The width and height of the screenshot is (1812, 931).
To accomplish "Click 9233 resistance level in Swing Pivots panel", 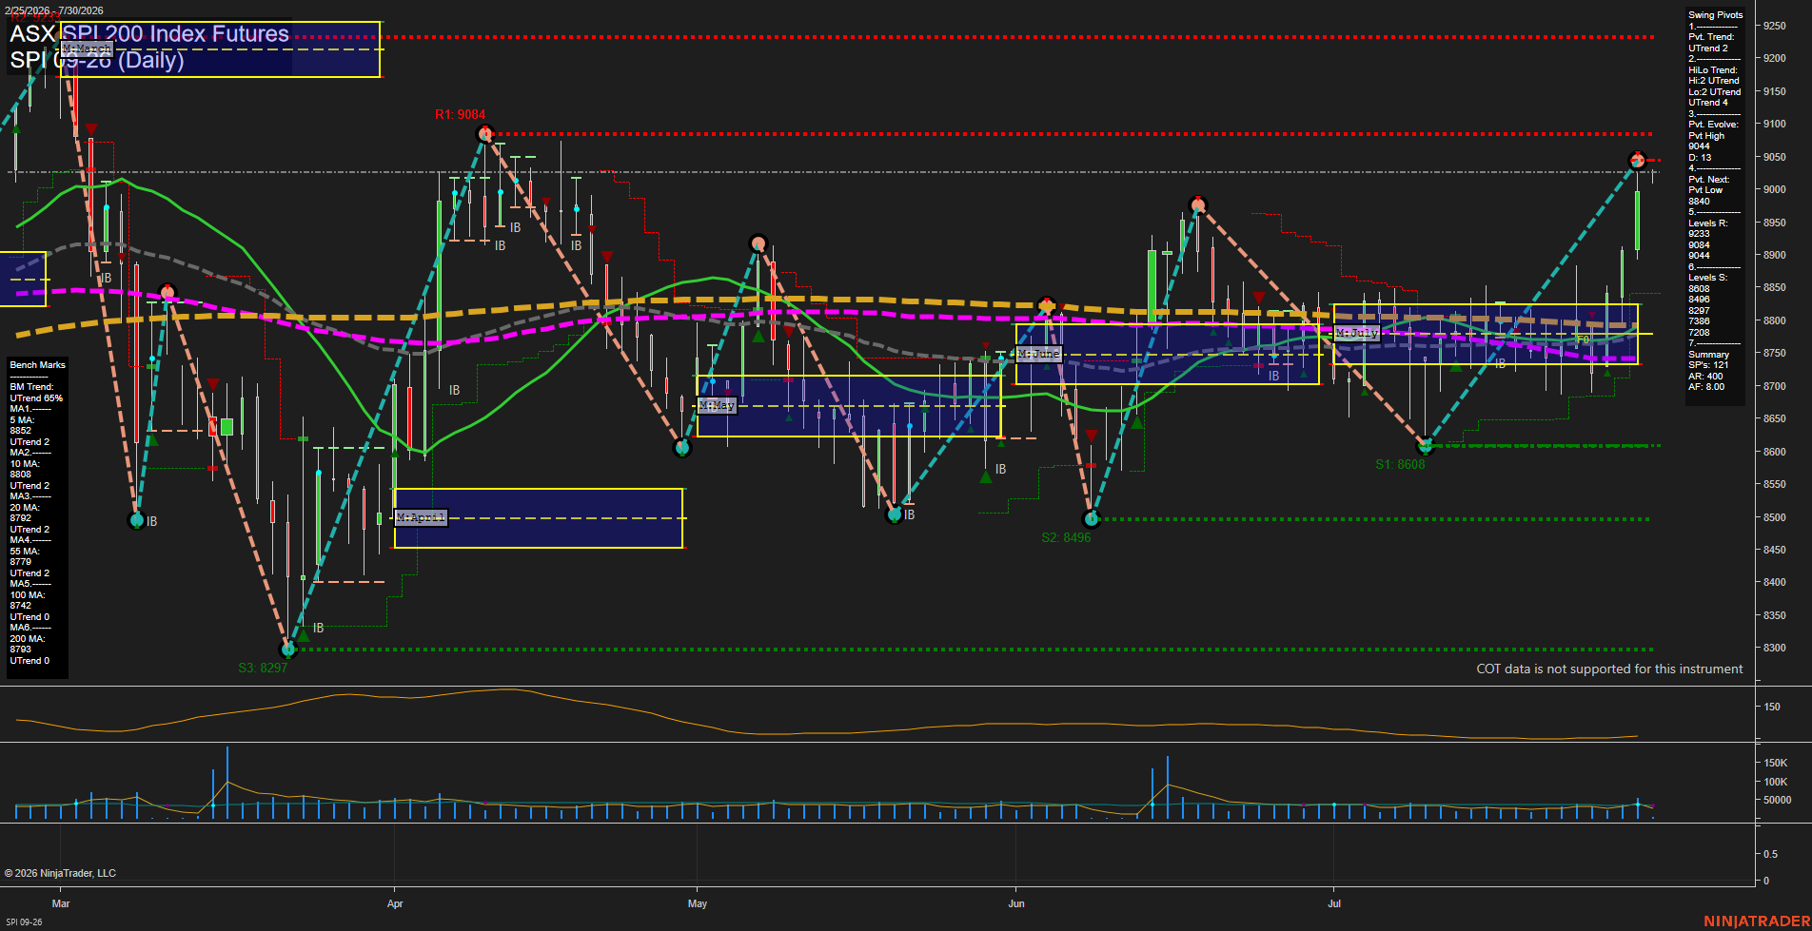I will (x=1699, y=234).
